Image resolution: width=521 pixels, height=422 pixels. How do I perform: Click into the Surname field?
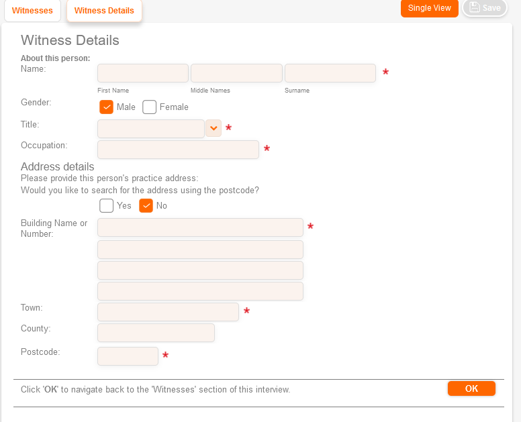point(330,73)
